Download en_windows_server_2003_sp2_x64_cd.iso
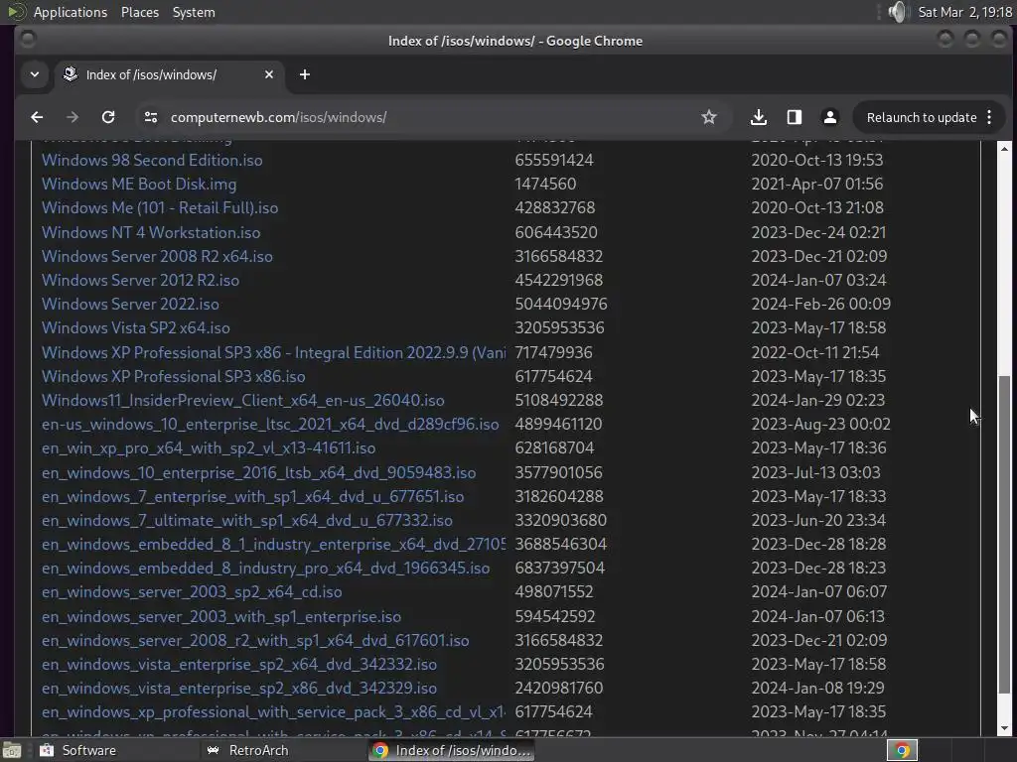 (192, 592)
